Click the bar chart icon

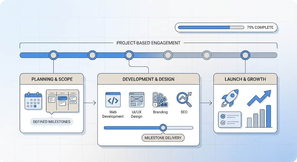click(259, 117)
